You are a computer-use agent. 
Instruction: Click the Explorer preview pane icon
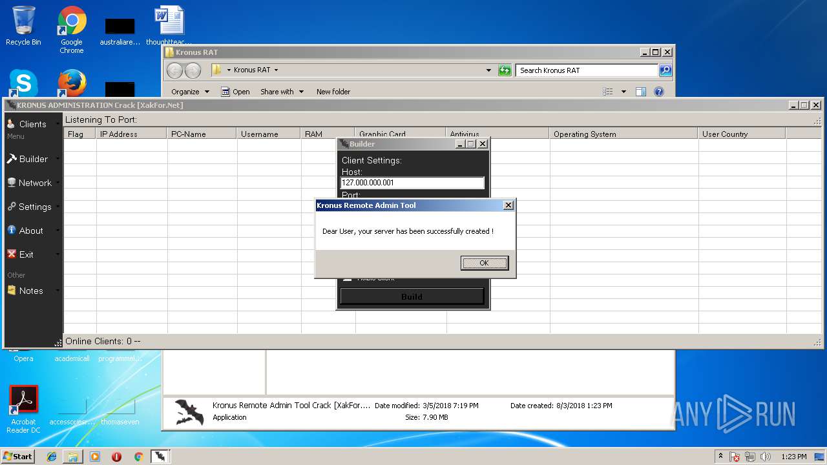pyautogui.click(x=641, y=92)
